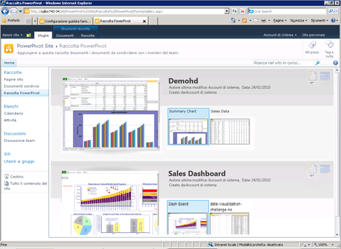Stop loading with the red X icon
The width and height of the screenshot is (341, 249).
[242, 11]
